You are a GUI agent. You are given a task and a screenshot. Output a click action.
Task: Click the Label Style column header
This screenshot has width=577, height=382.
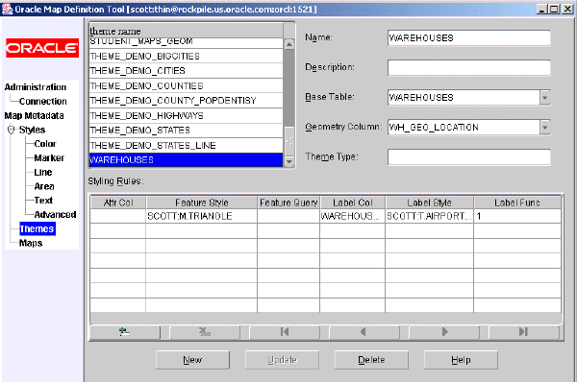(x=430, y=203)
